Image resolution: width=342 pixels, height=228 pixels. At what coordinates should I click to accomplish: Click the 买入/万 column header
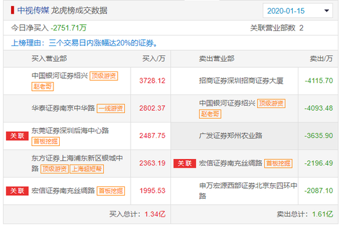(154, 58)
